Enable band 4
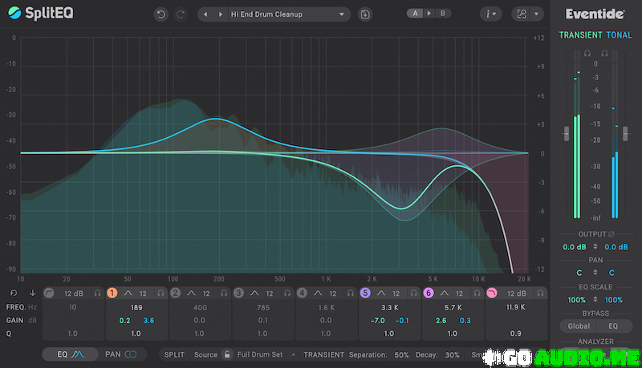Image resolution: width=642 pixels, height=368 pixels. point(302,293)
